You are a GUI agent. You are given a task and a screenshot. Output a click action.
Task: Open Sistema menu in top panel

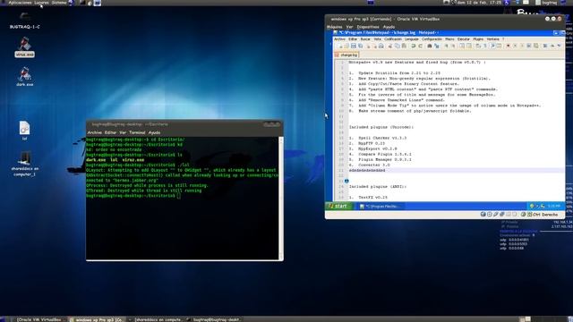coord(59,3)
